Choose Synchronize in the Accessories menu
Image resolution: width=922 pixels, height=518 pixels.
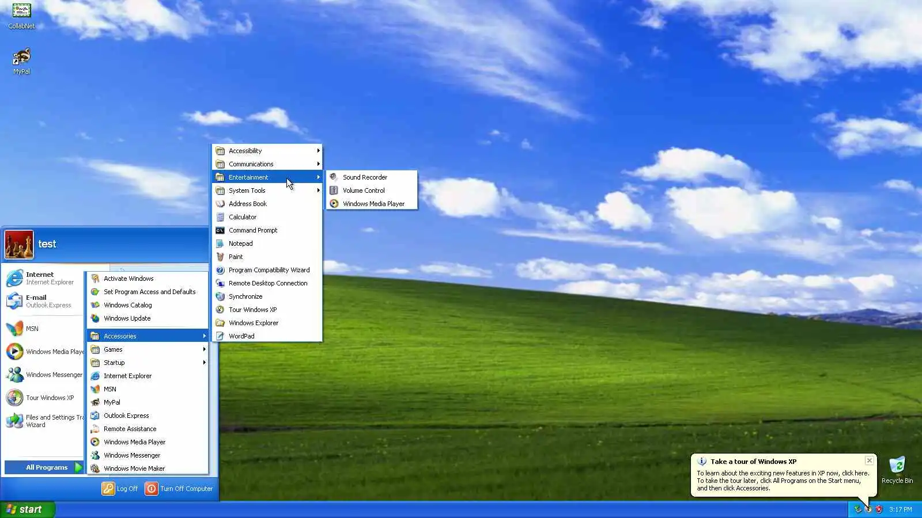tap(267, 296)
